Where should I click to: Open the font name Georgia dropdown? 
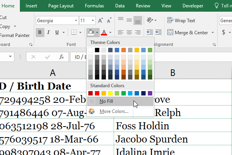click(x=76, y=20)
